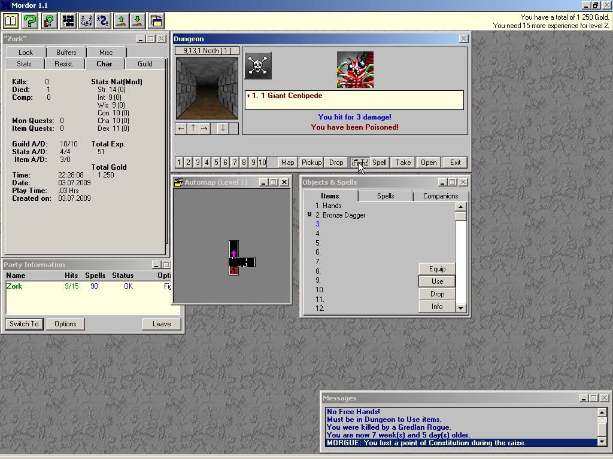Click the green question mark help icon
This screenshot has height=459, width=613.
tap(30, 22)
